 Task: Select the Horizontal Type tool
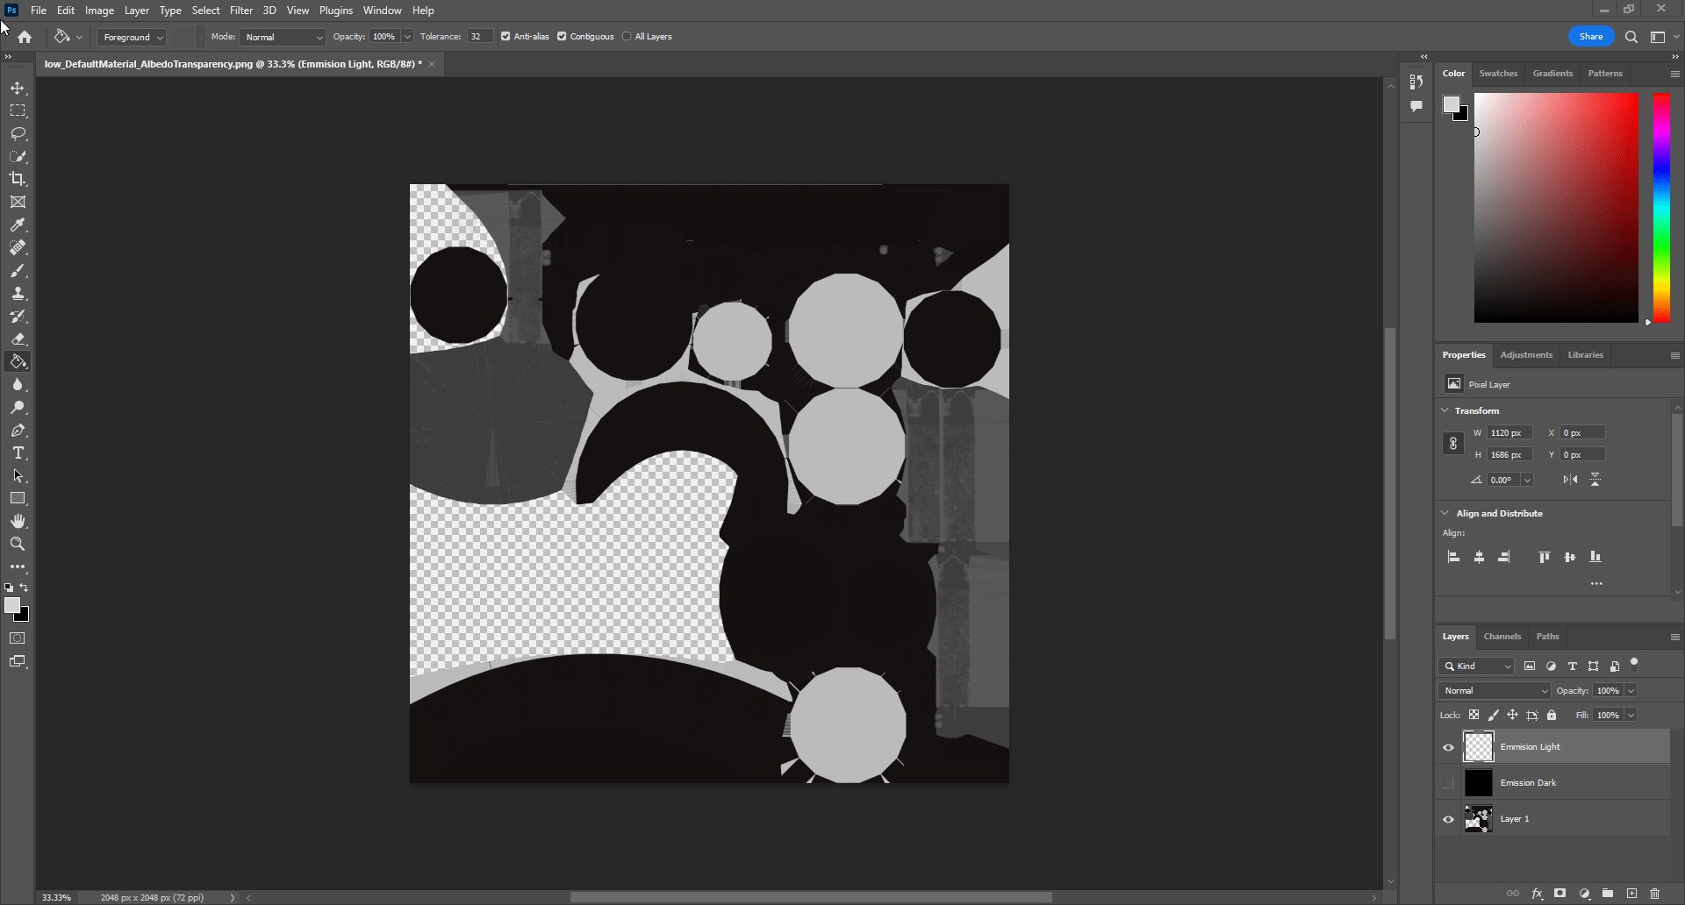click(18, 453)
